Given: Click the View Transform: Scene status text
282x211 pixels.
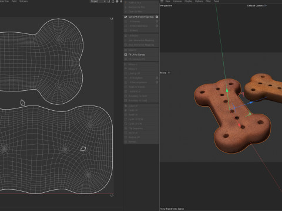Looking at the screenshot, I should [172, 209].
